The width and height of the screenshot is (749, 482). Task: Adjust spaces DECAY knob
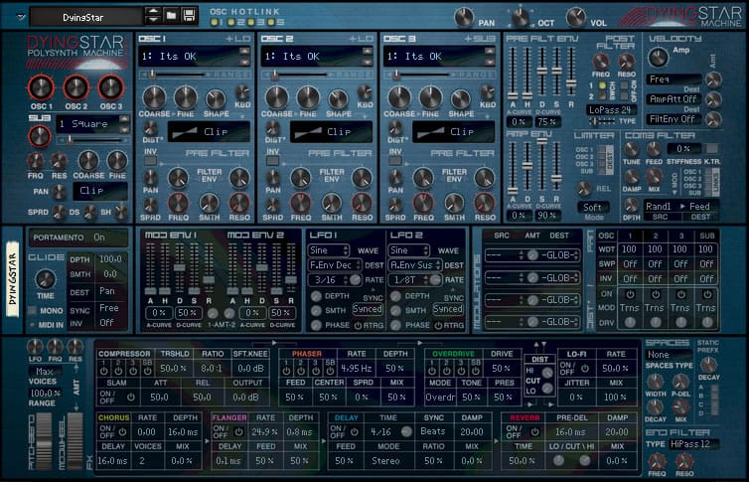point(655,406)
